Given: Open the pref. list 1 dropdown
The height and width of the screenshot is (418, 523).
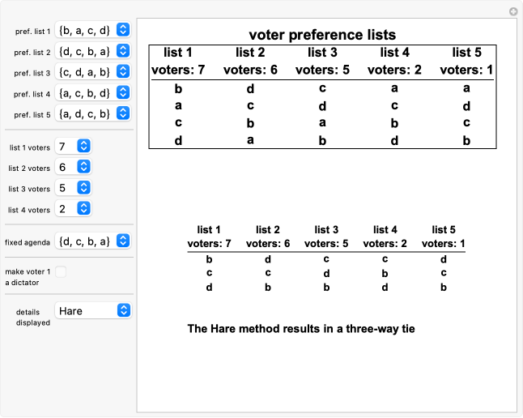Looking at the screenshot, I should (92, 30).
